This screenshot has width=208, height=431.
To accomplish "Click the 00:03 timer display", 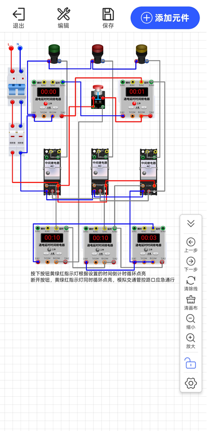I will 148,238.
